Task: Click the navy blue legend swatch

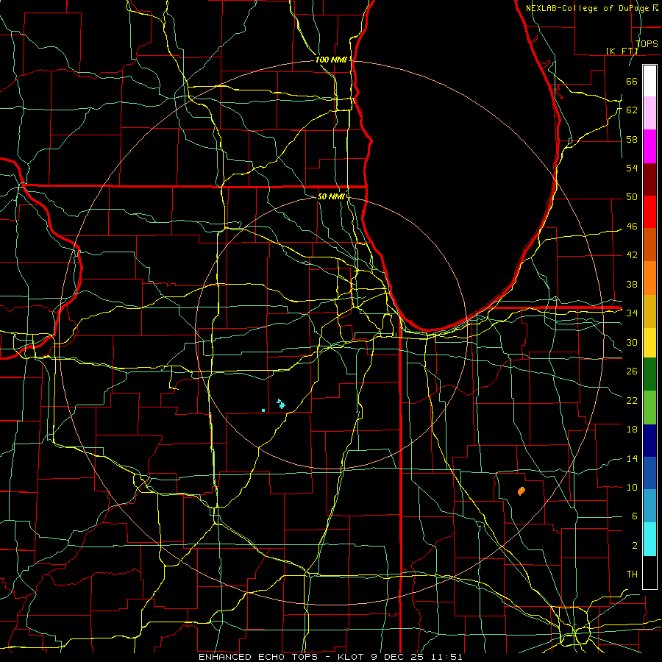Action: click(649, 441)
